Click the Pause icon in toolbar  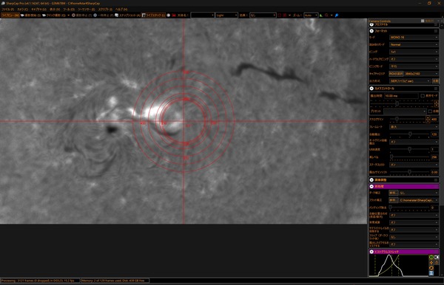(x=95, y=16)
